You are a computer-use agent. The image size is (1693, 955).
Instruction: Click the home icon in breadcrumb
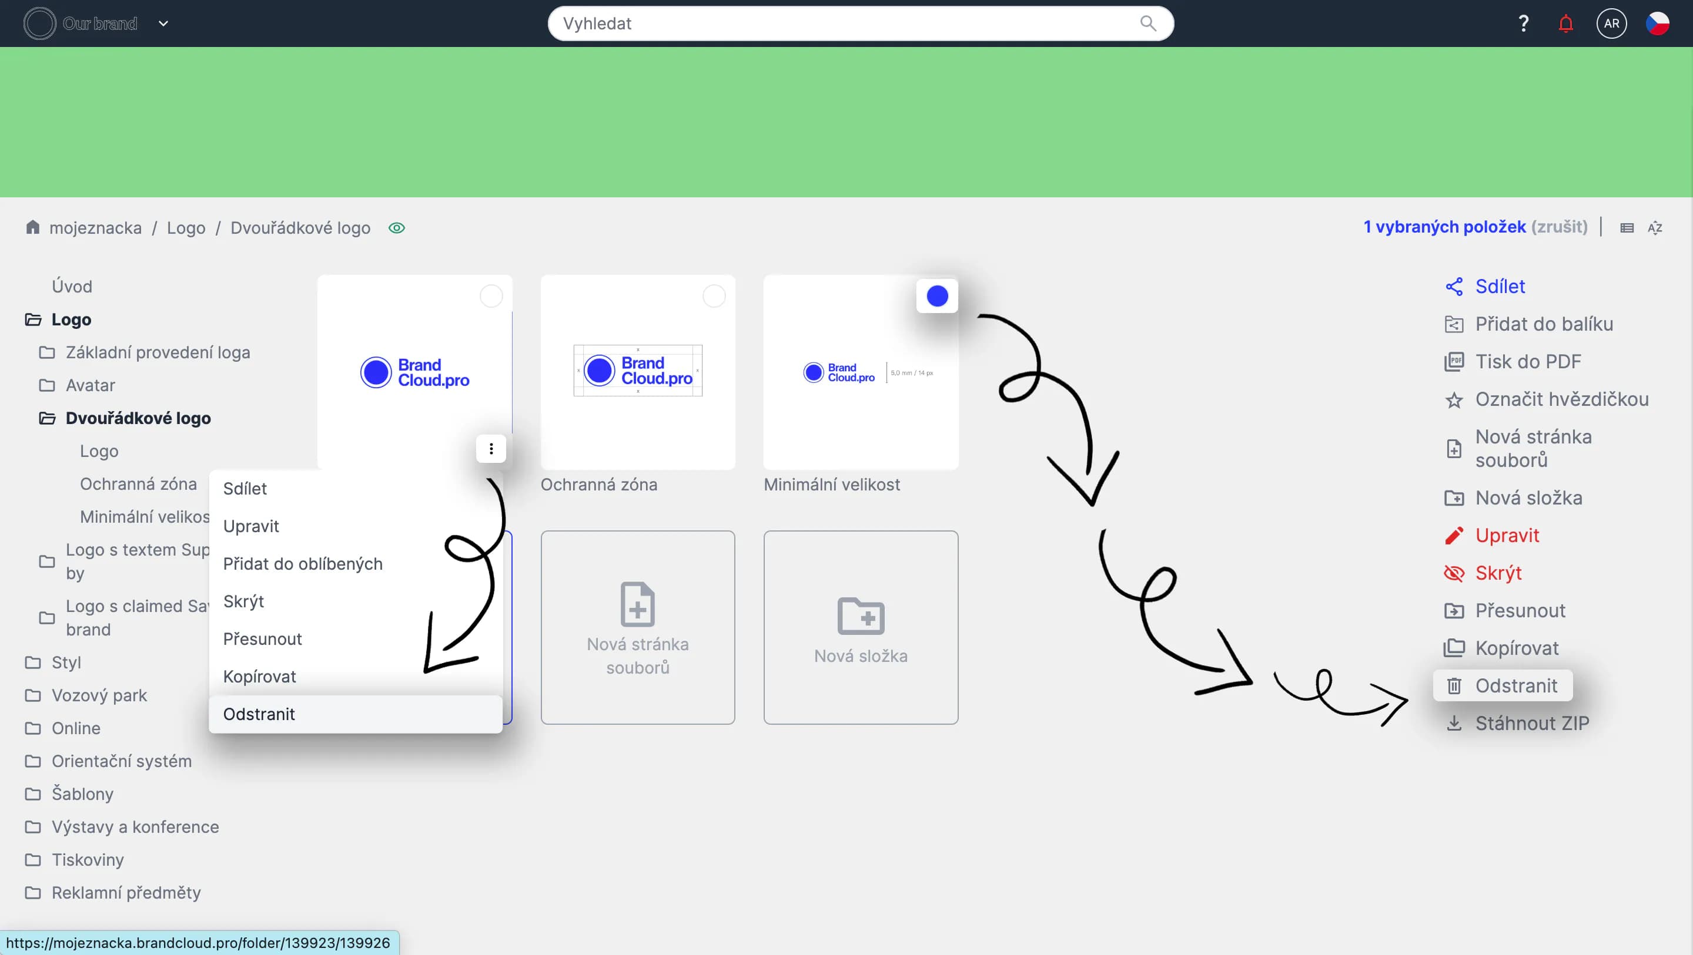(x=33, y=227)
